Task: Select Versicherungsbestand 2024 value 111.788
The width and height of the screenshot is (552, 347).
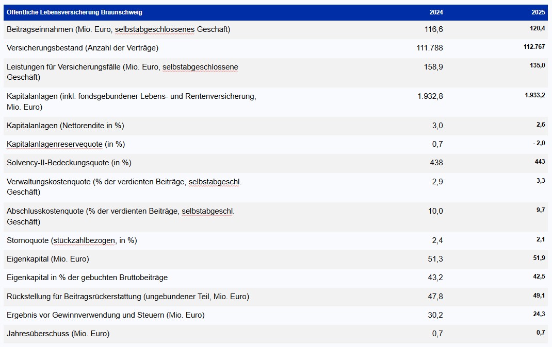Action: (430, 48)
